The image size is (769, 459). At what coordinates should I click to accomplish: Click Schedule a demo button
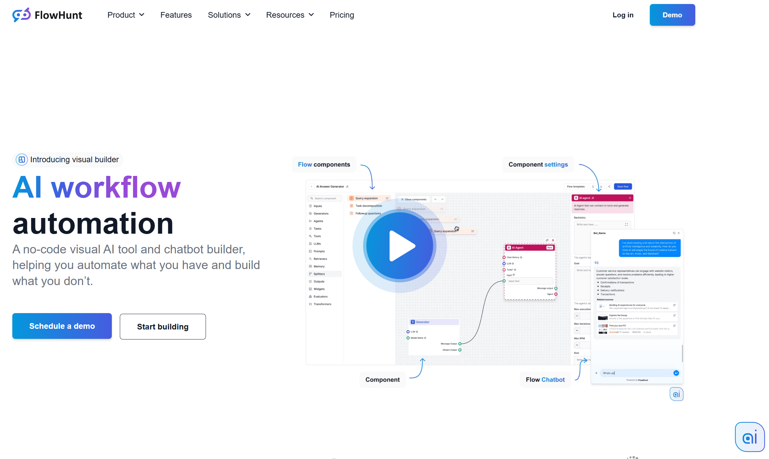pos(62,326)
